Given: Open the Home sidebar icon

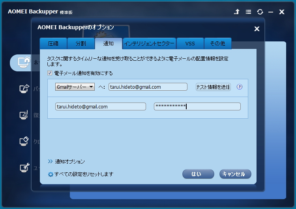Looking at the screenshot, I should point(24,62).
